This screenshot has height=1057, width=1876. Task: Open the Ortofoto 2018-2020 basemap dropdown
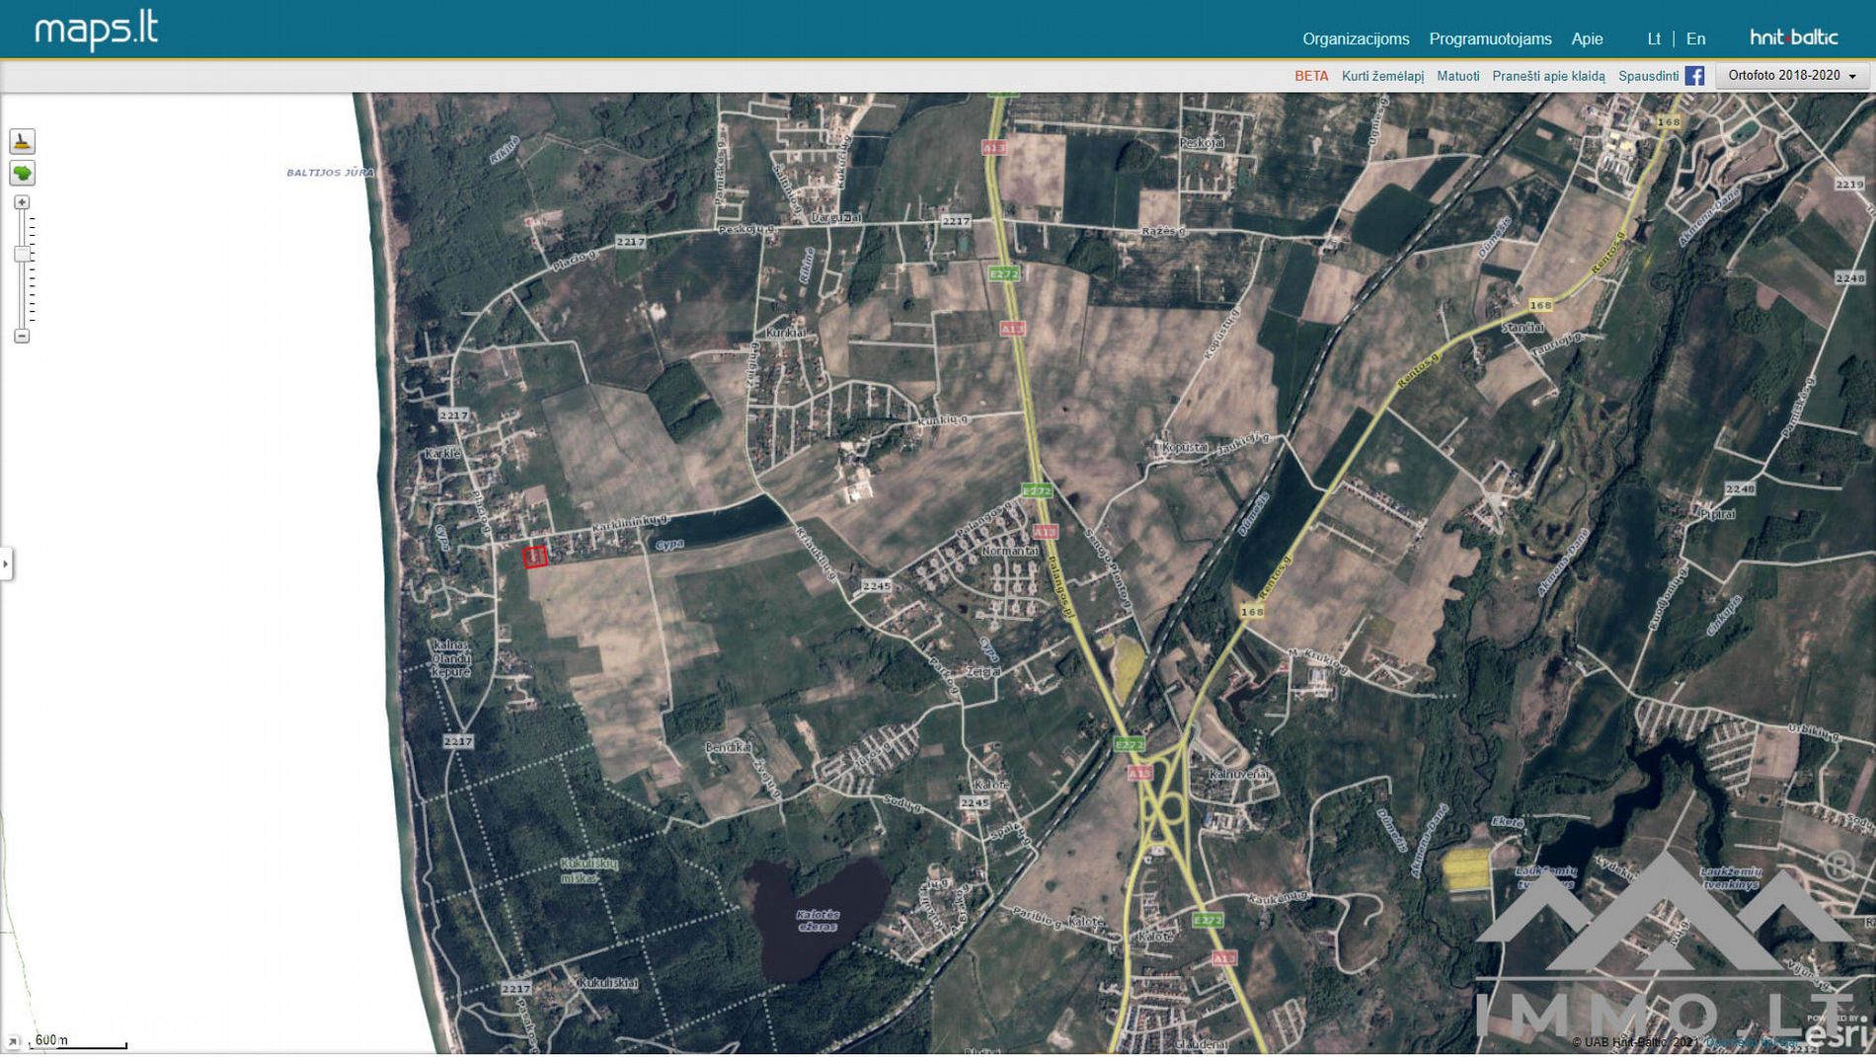coord(1791,76)
